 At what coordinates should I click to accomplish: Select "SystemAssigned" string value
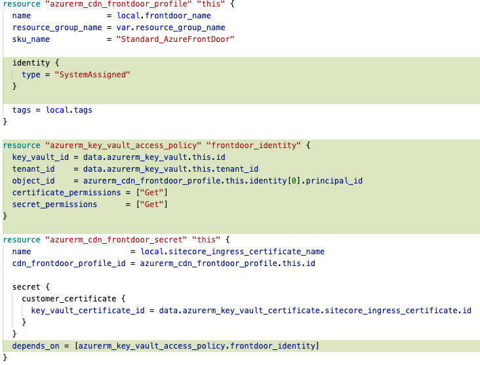[92, 75]
